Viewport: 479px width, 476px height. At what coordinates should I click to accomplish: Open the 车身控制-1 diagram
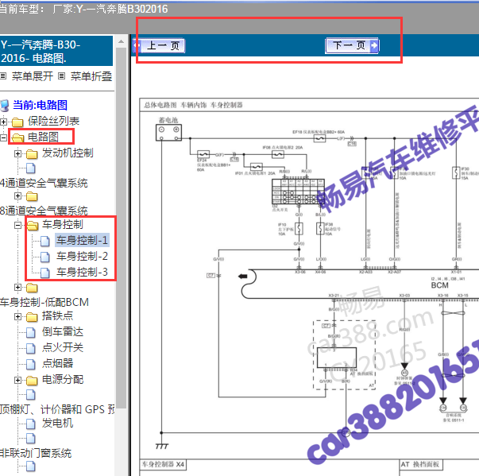(82, 240)
